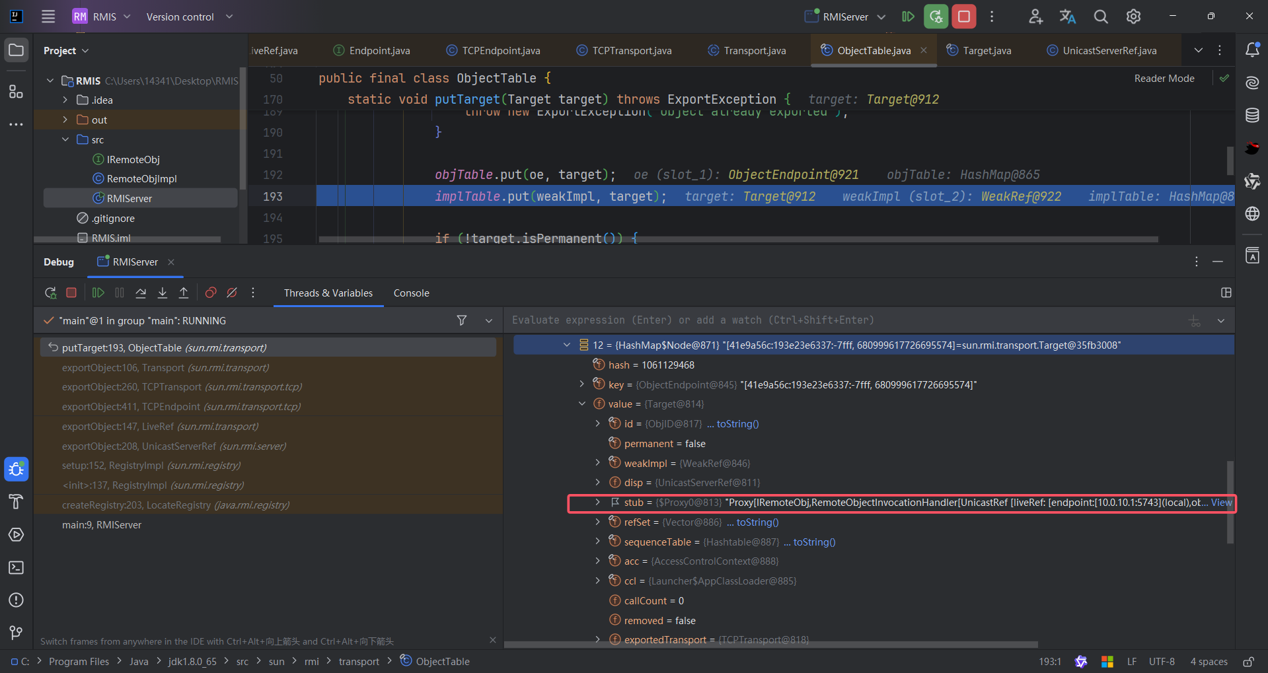This screenshot has width=1268, height=673.
Task: Switch to Endpoint.java tab
Action: [371, 51]
